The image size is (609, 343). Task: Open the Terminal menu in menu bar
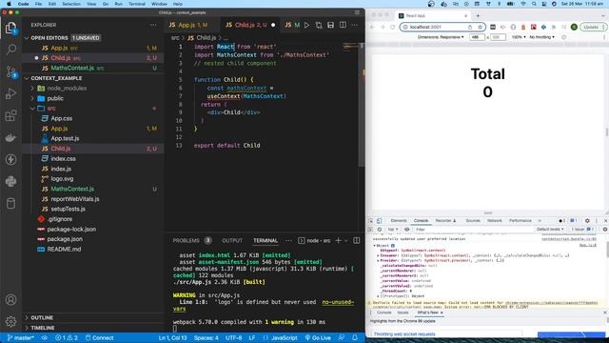[x=137, y=4]
